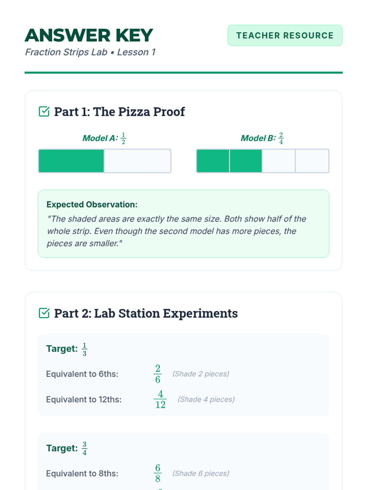The image size is (367, 490).
Task: Click the Model A one-half label
Action: point(104,138)
